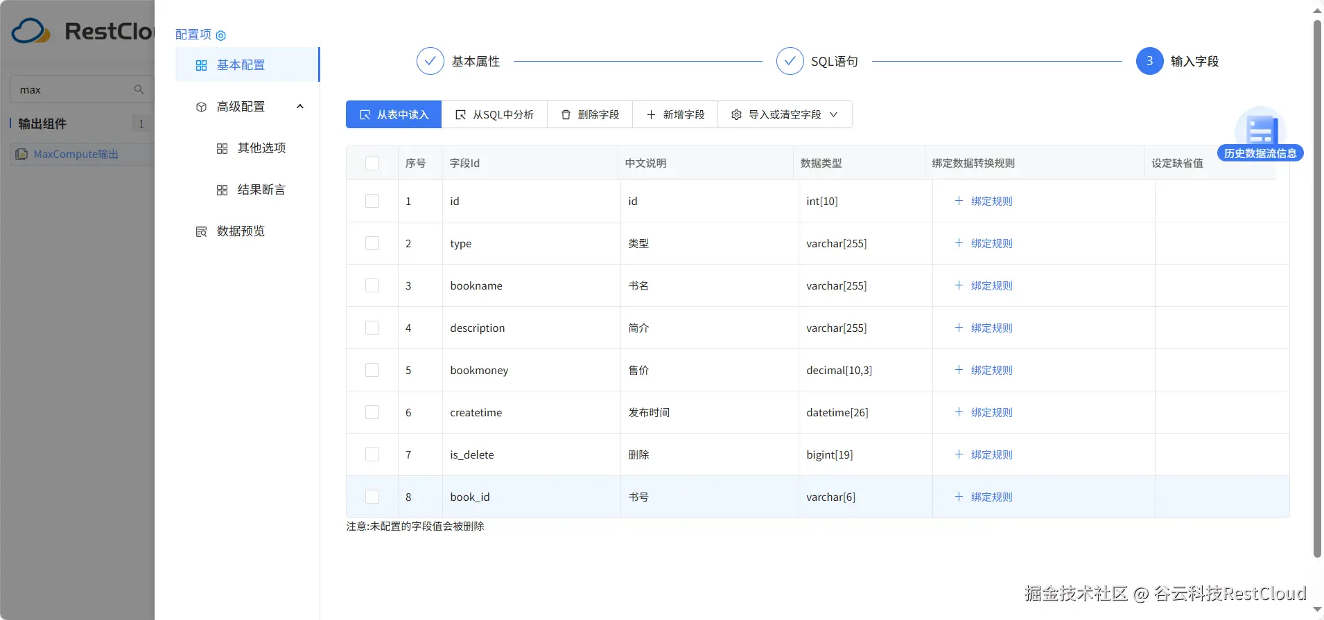Viewport: 1324px width, 620px height.
Task: Click 绑定规则 link for the id row
Action: 991,201
